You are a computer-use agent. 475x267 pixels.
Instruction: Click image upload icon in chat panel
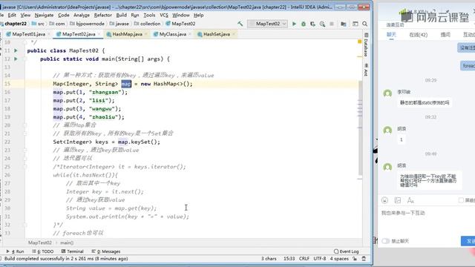398,200
